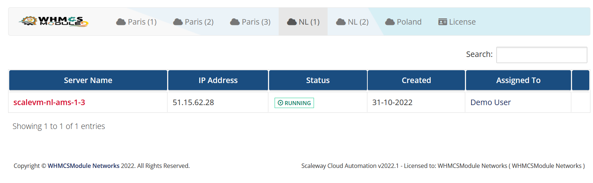593x183 pixels.
Task: Click the play icon in RUNNING badge
Action: pos(280,103)
